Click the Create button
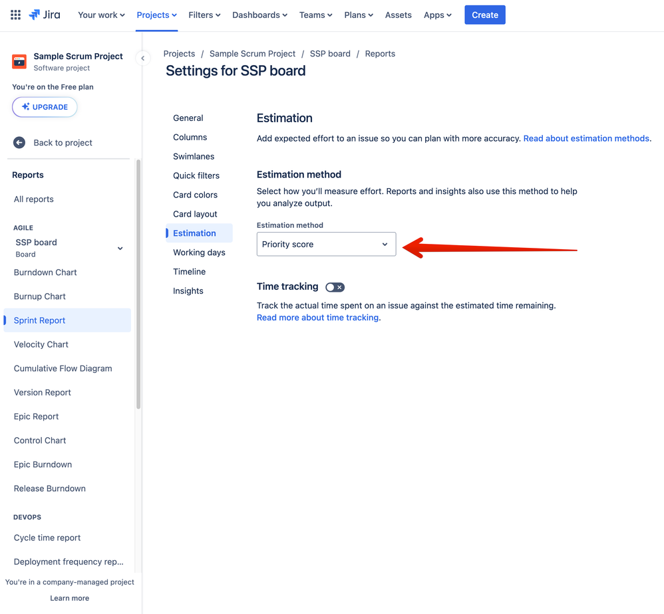The width and height of the screenshot is (664, 614). click(x=485, y=15)
